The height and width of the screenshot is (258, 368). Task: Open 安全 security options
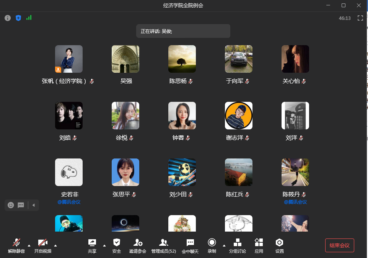tap(117, 245)
